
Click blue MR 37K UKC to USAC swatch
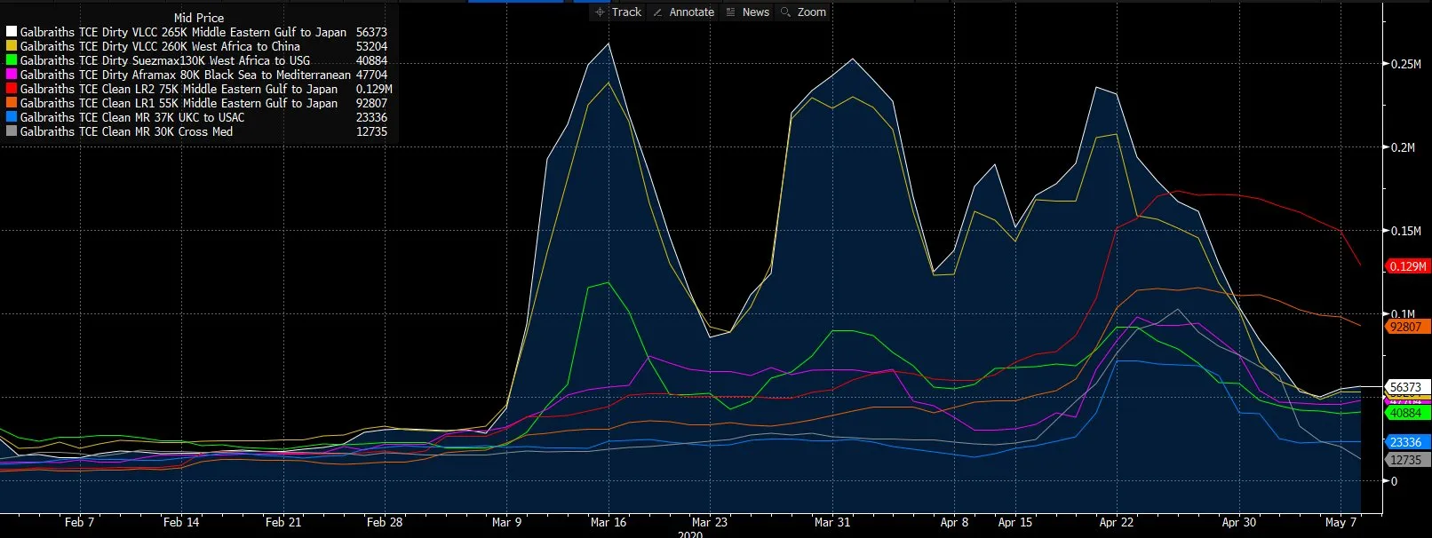pyautogui.click(x=12, y=117)
